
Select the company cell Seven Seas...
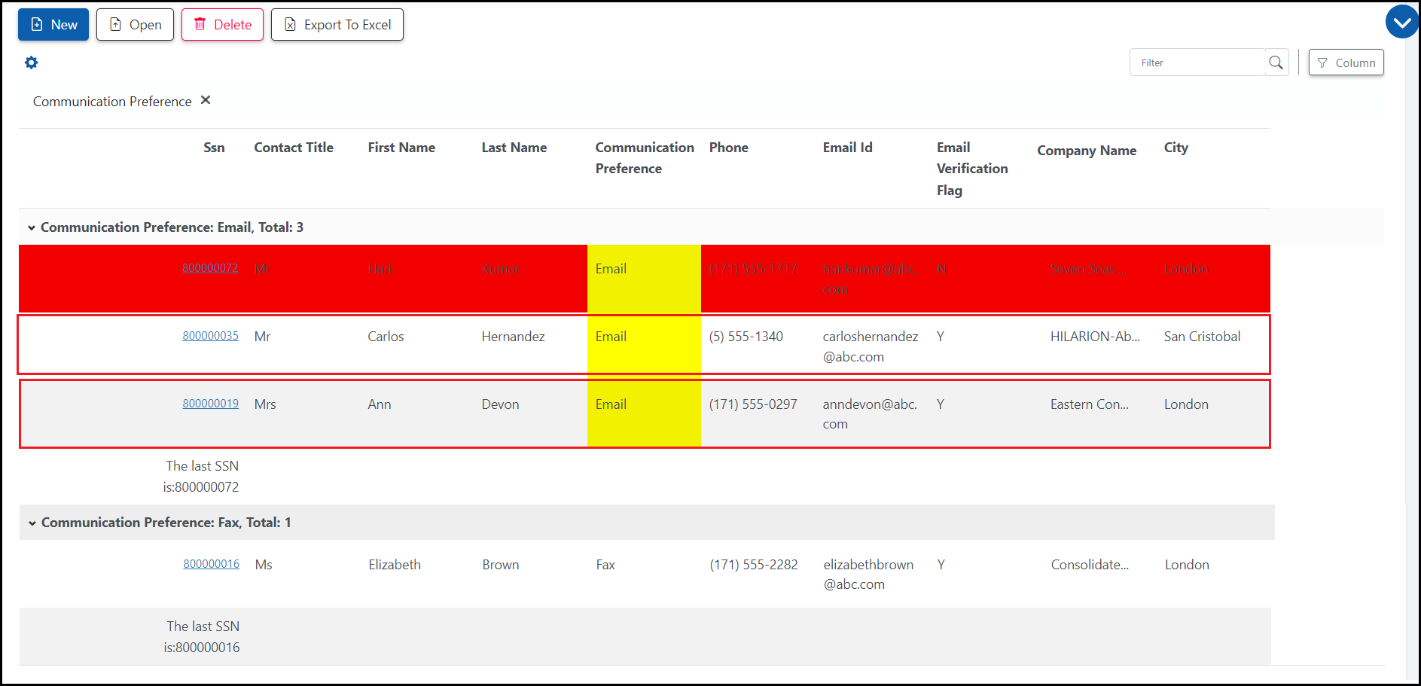[1088, 269]
